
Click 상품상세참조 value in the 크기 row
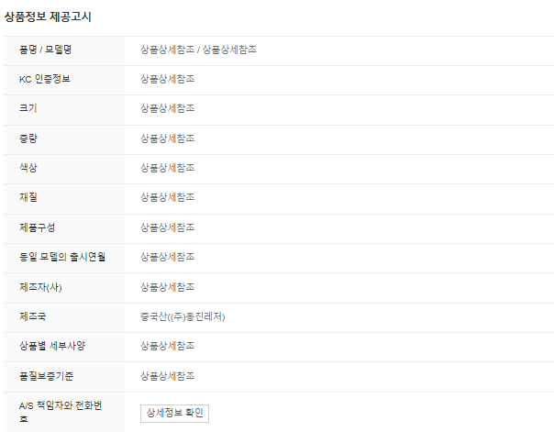(168, 108)
